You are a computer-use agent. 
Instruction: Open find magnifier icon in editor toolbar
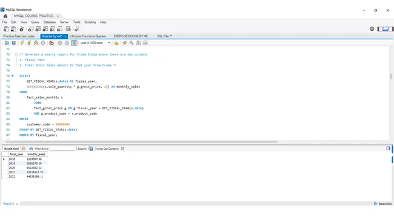[x=131, y=43]
